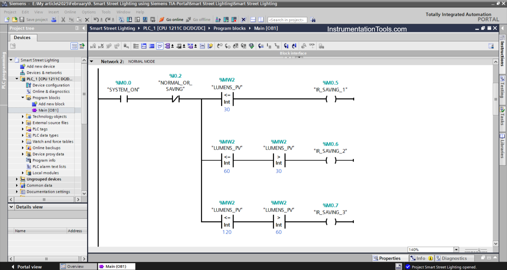Switch to Portal view
Image resolution: width=507 pixels, height=270 pixels.
click(26, 267)
